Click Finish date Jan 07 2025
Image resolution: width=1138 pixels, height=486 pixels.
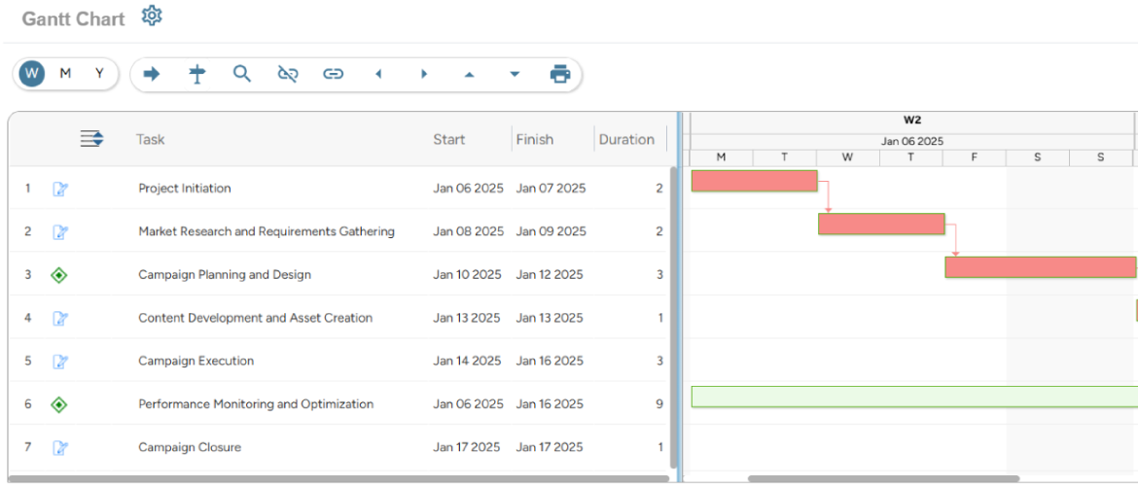[551, 189]
